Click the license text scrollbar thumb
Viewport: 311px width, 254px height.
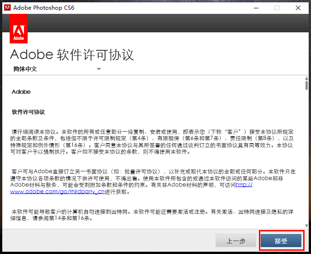pyautogui.click(x=306, y=85)
